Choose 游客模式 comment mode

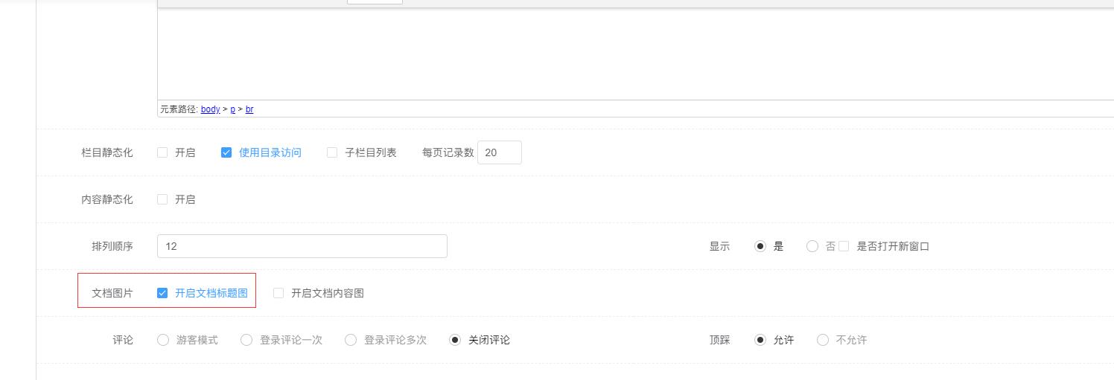(163, 340)
